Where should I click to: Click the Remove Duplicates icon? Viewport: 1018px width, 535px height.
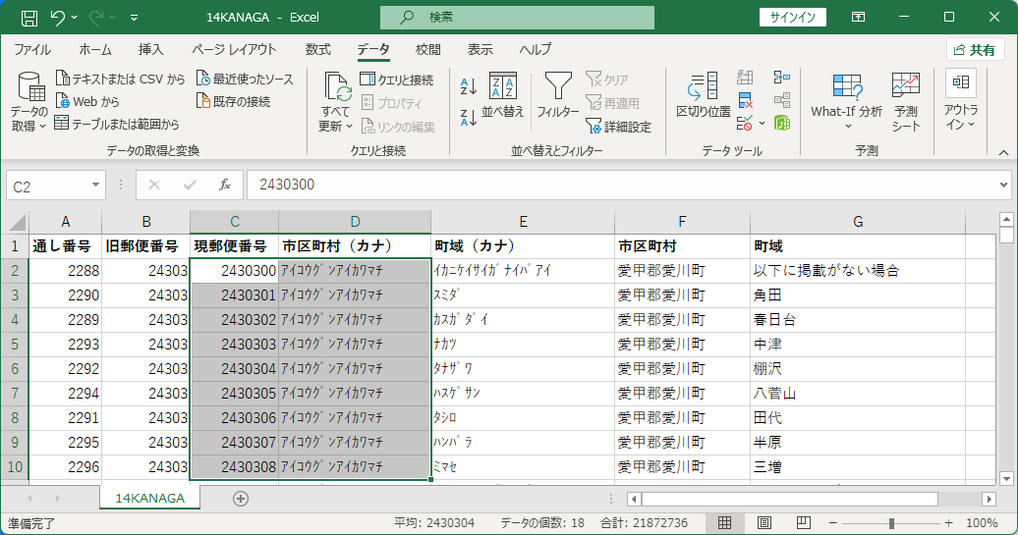tap(745, 100)
